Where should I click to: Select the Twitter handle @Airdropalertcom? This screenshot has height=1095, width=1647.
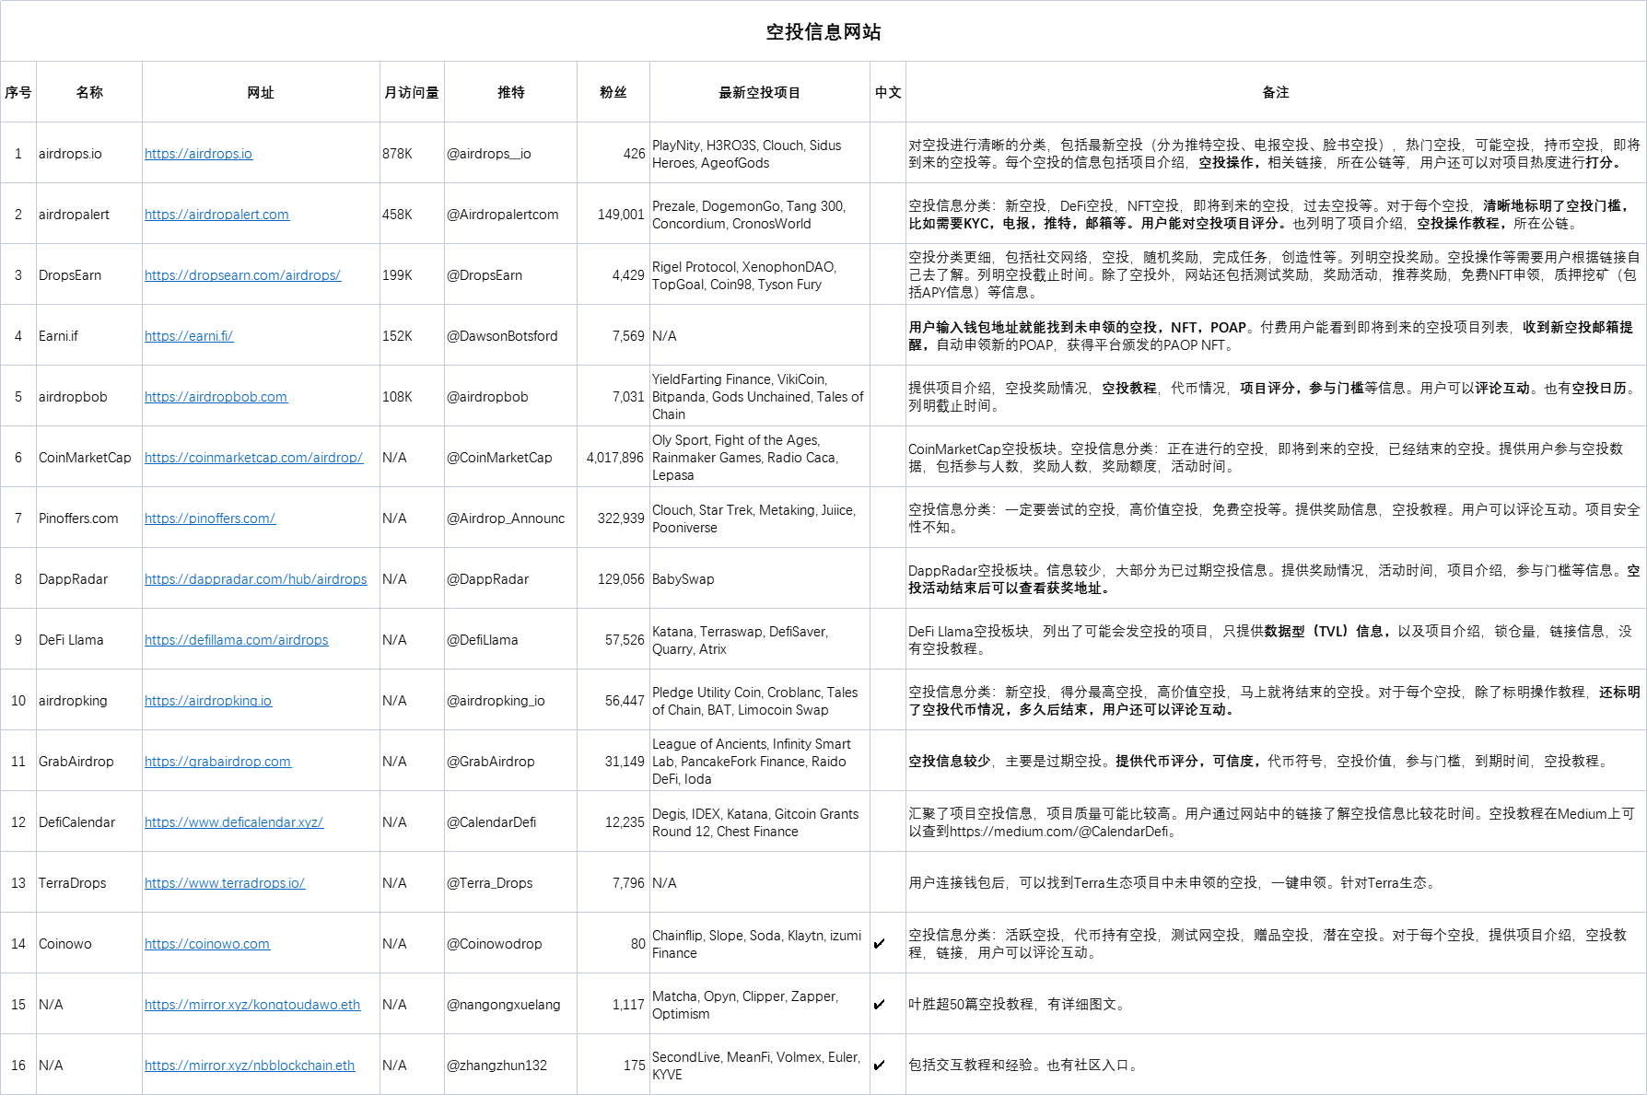click(503, 215)
